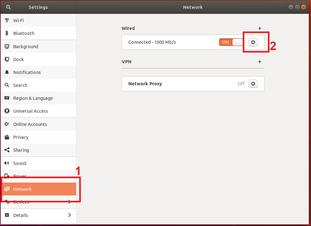311x226 pixels.
Task: Add a new Wired connection profile
Action: (x=259, y=28)
